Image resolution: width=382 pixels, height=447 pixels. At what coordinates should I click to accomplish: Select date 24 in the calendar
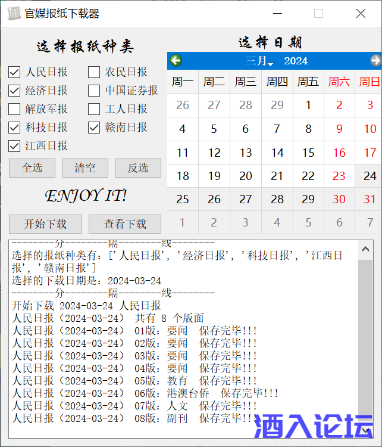click(370, 176)
